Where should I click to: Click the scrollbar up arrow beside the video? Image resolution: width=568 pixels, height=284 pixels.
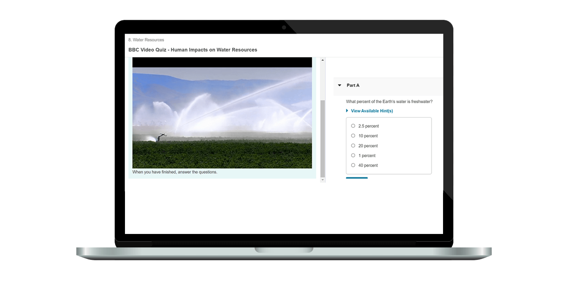click(322, 60)
